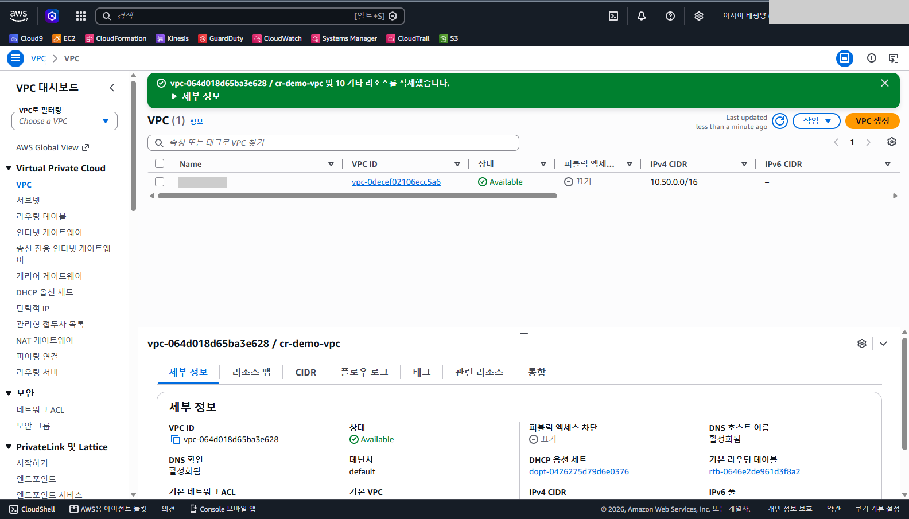Copy the VPC ID vpc-064d018d65ba3e628

click(x=176, y=439)
